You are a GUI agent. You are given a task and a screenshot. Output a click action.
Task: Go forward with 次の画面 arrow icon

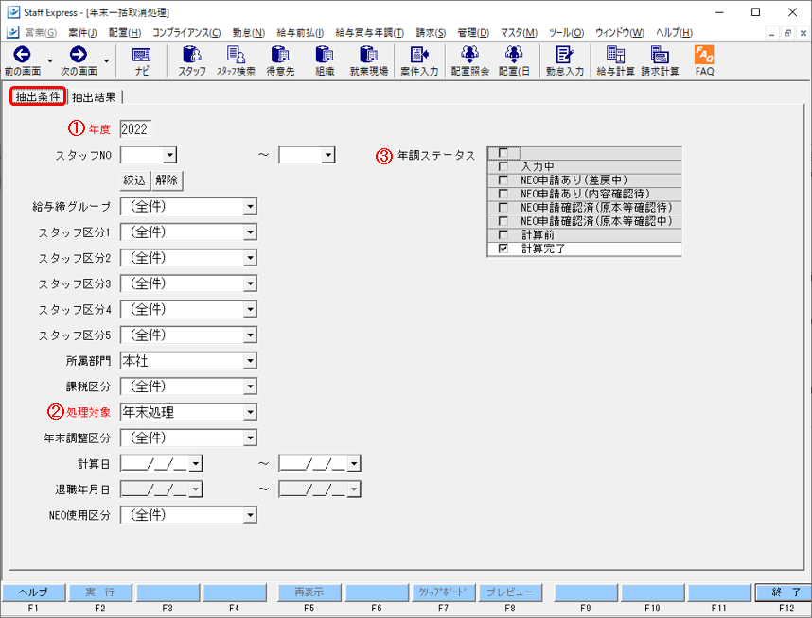(x=79, y=54)
